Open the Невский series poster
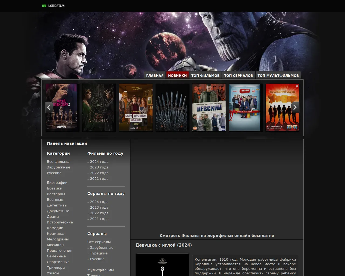 click(x=209, y=107)
